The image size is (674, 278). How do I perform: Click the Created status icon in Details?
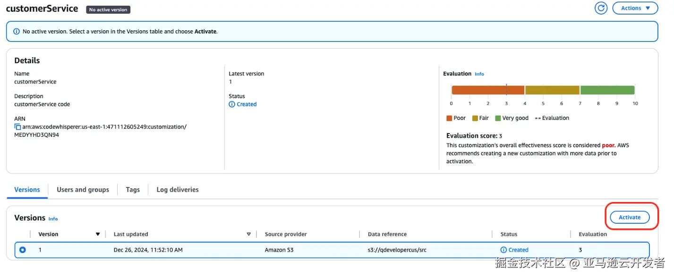click(x=232, y=104)
